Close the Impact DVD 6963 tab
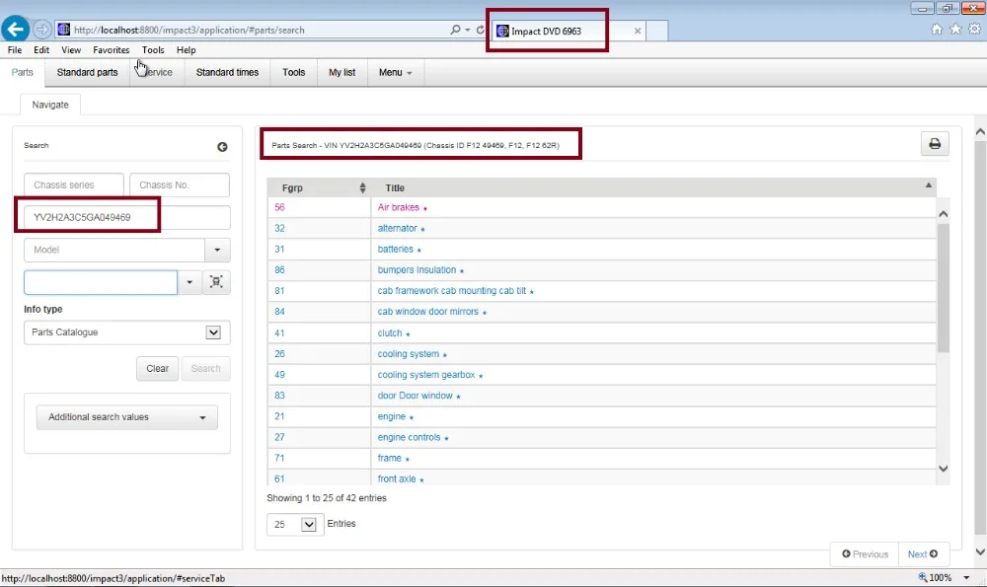The height and width of the screenshot is (587, 987). (638, 31)
